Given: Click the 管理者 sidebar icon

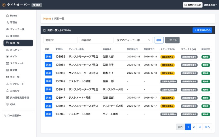Looking at the screenshot, I should [x=7, y=22].
